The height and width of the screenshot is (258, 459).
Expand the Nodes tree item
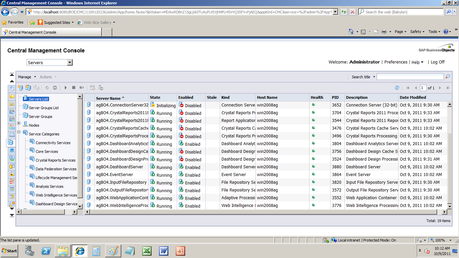point(19,124)
